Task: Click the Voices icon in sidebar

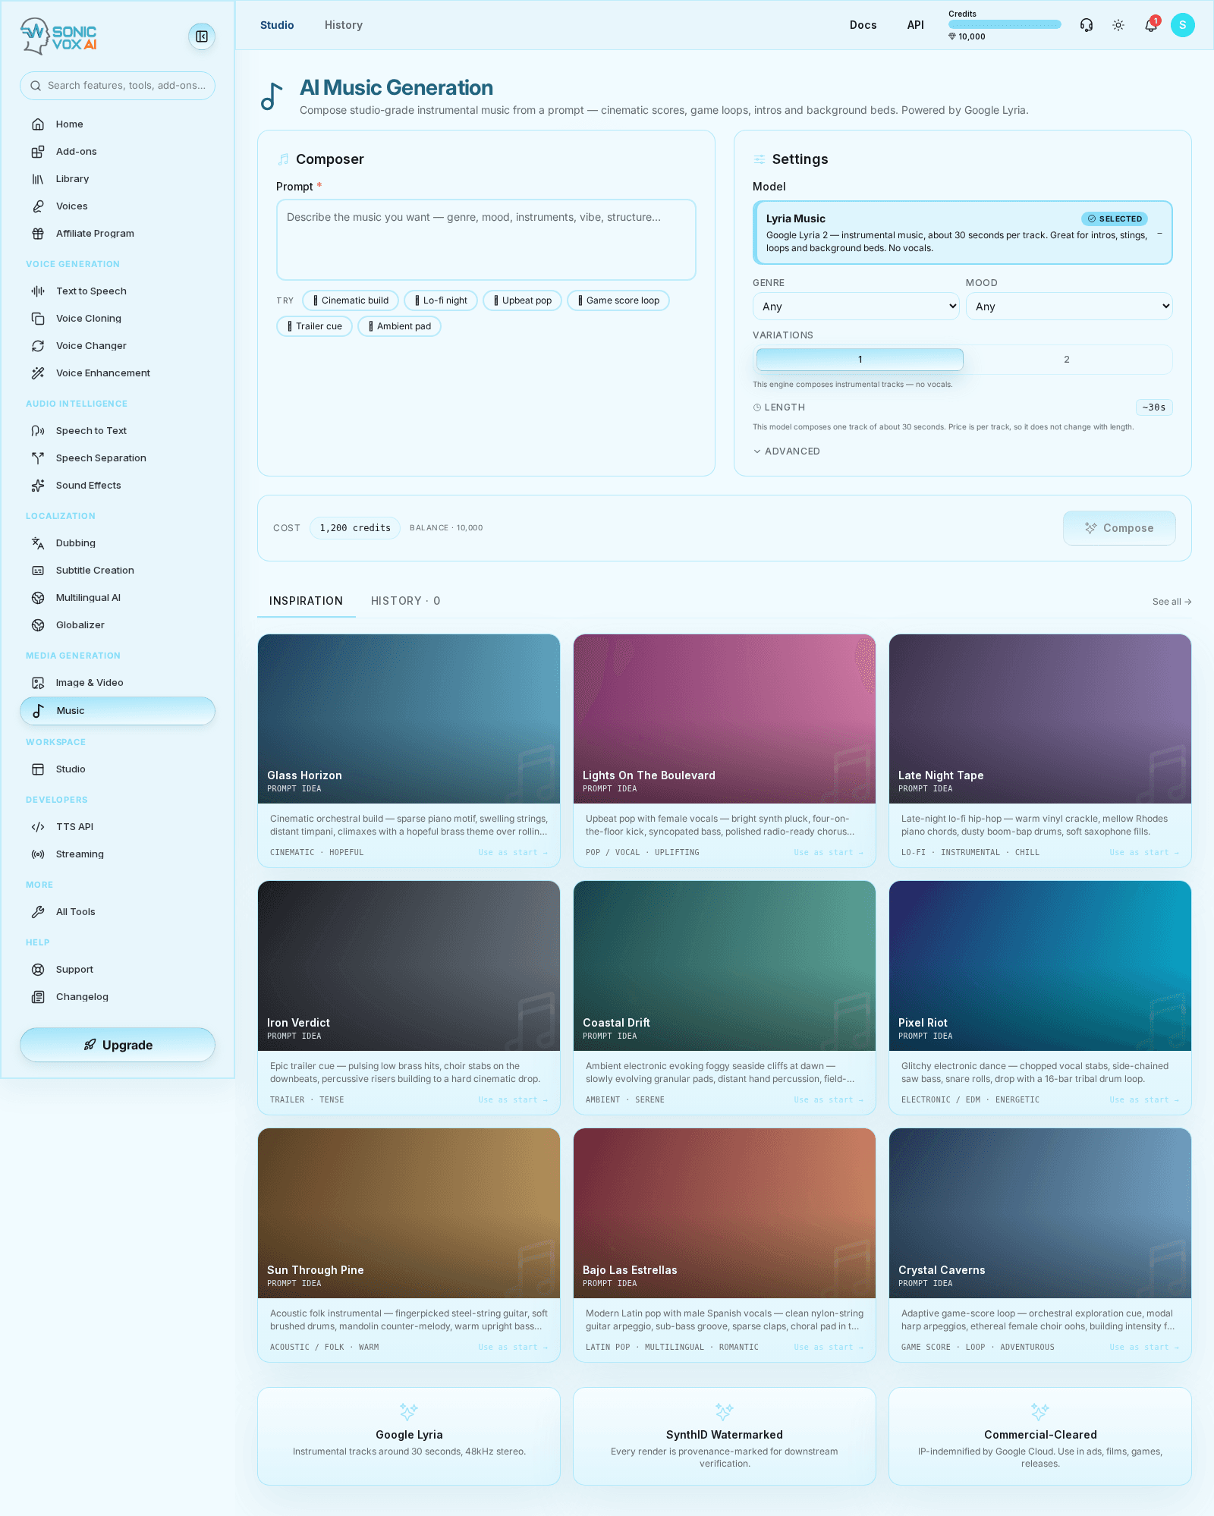Action: (38, 206)
